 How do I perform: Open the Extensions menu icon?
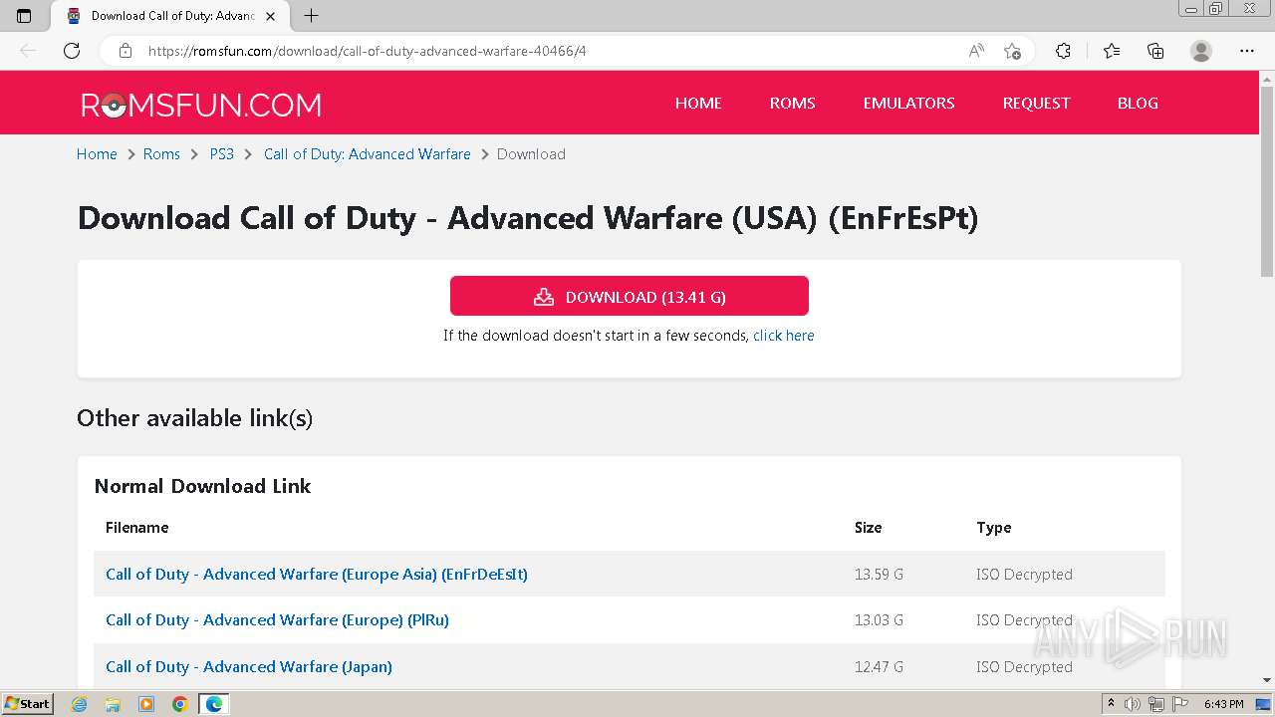(1063, 51)
